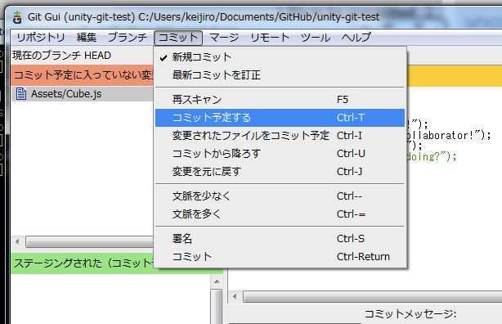Click the コミット予定に入っていない変更 header
The height and width of the screenshot is (324, 502).
point(83,75)
